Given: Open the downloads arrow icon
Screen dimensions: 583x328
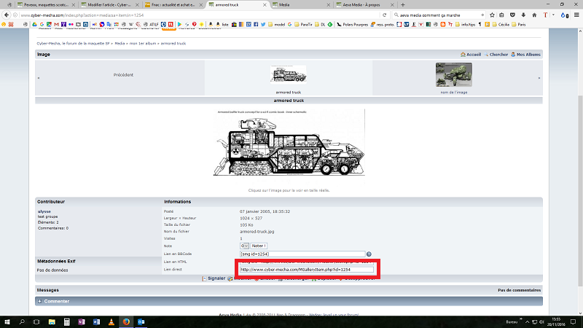Looking at the screenshot, I should pyautogui.click(x=523, y=15).
